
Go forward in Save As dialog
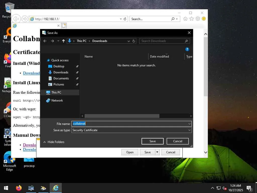point(52,41)
